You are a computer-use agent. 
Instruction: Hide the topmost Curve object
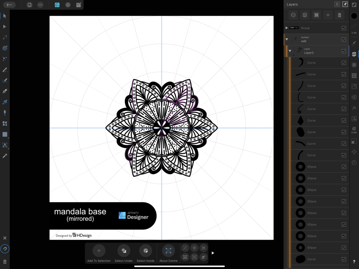click(344, 63)
